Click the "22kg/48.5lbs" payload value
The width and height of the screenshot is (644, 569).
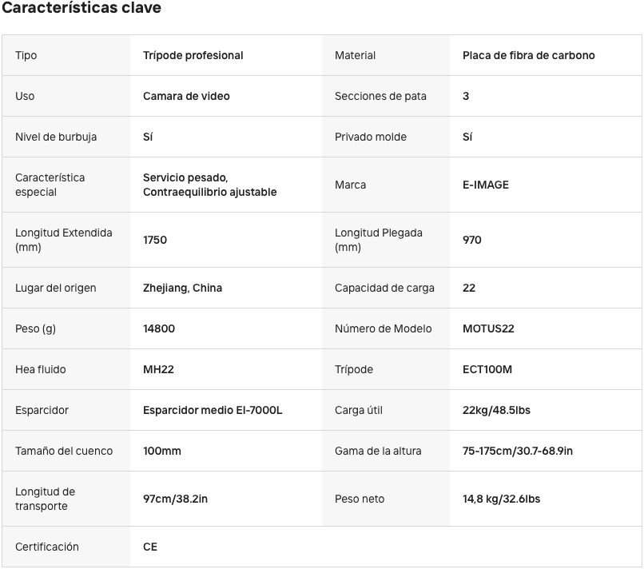pos(496,410)
